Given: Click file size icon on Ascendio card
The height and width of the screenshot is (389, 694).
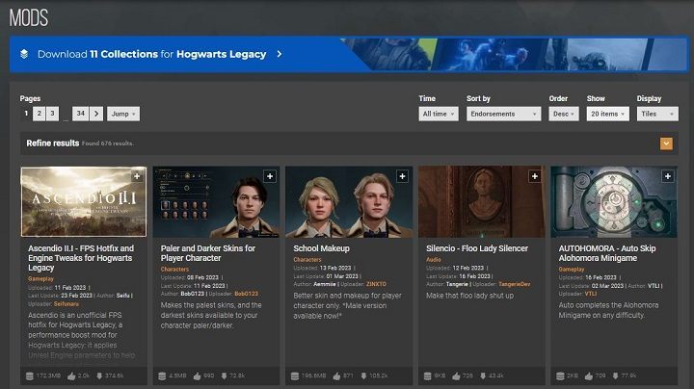Looking at the screenshot, I should (30, 376).
